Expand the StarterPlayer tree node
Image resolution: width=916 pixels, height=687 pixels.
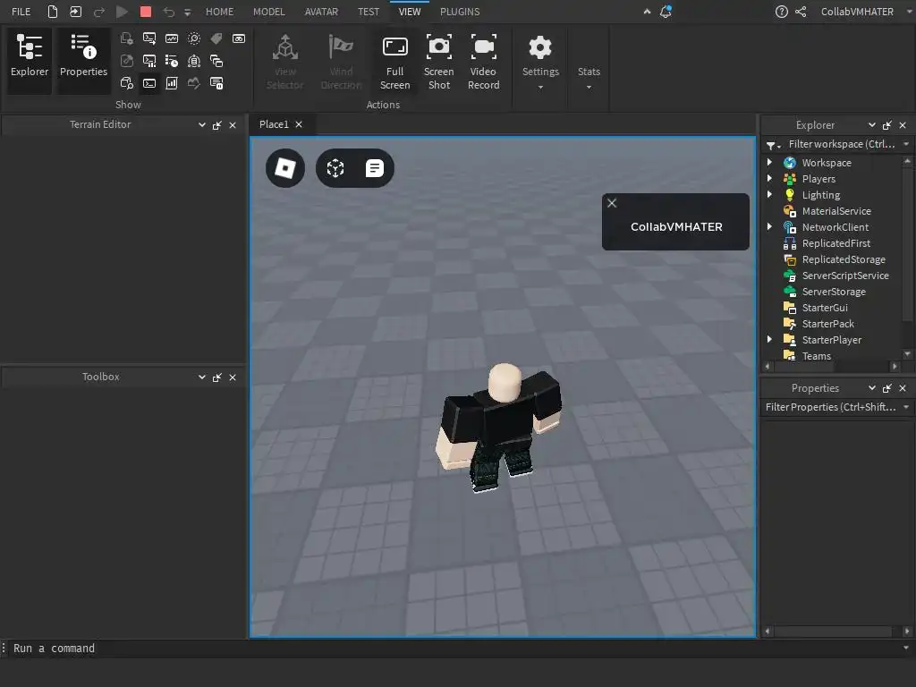tap(769, 339)
